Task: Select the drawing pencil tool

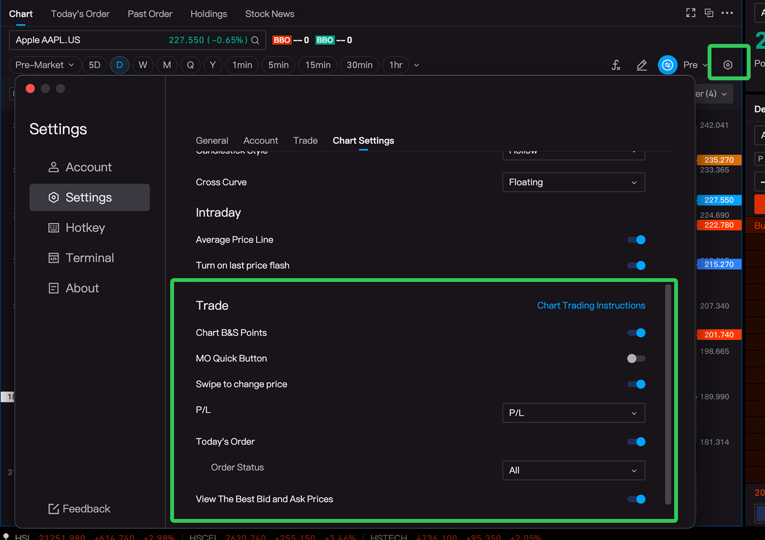Action: tap(642, 65)
